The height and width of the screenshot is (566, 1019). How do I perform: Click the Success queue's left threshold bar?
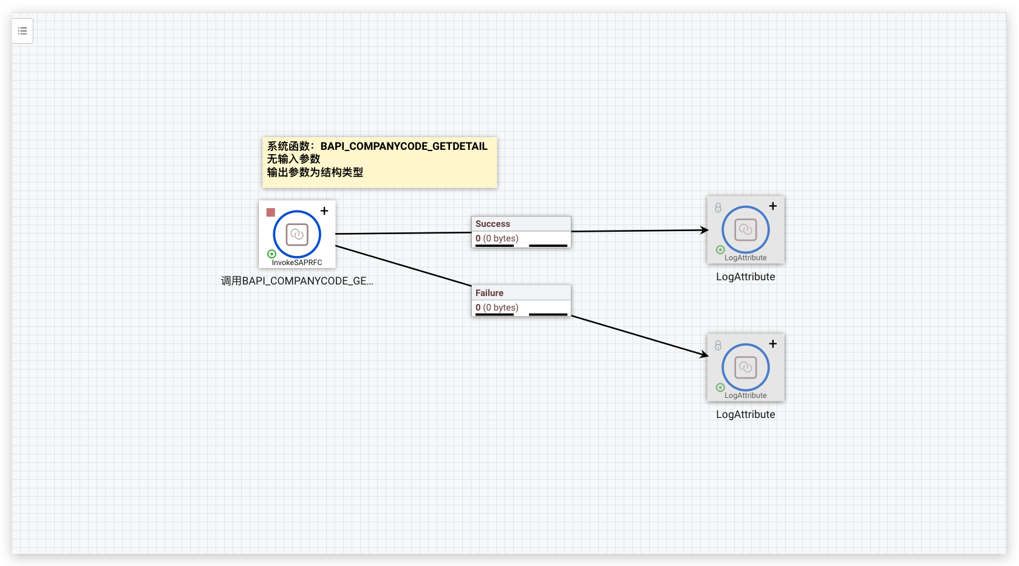[x=494, y=246]
